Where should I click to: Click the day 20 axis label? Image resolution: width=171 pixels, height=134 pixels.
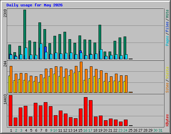click(x=105, y=130)
